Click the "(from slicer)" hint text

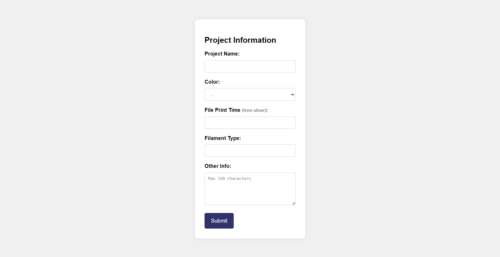click(254, 111)
